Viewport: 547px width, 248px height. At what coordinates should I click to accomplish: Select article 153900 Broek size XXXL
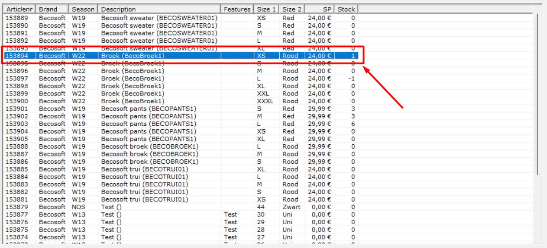coord(181,101)
